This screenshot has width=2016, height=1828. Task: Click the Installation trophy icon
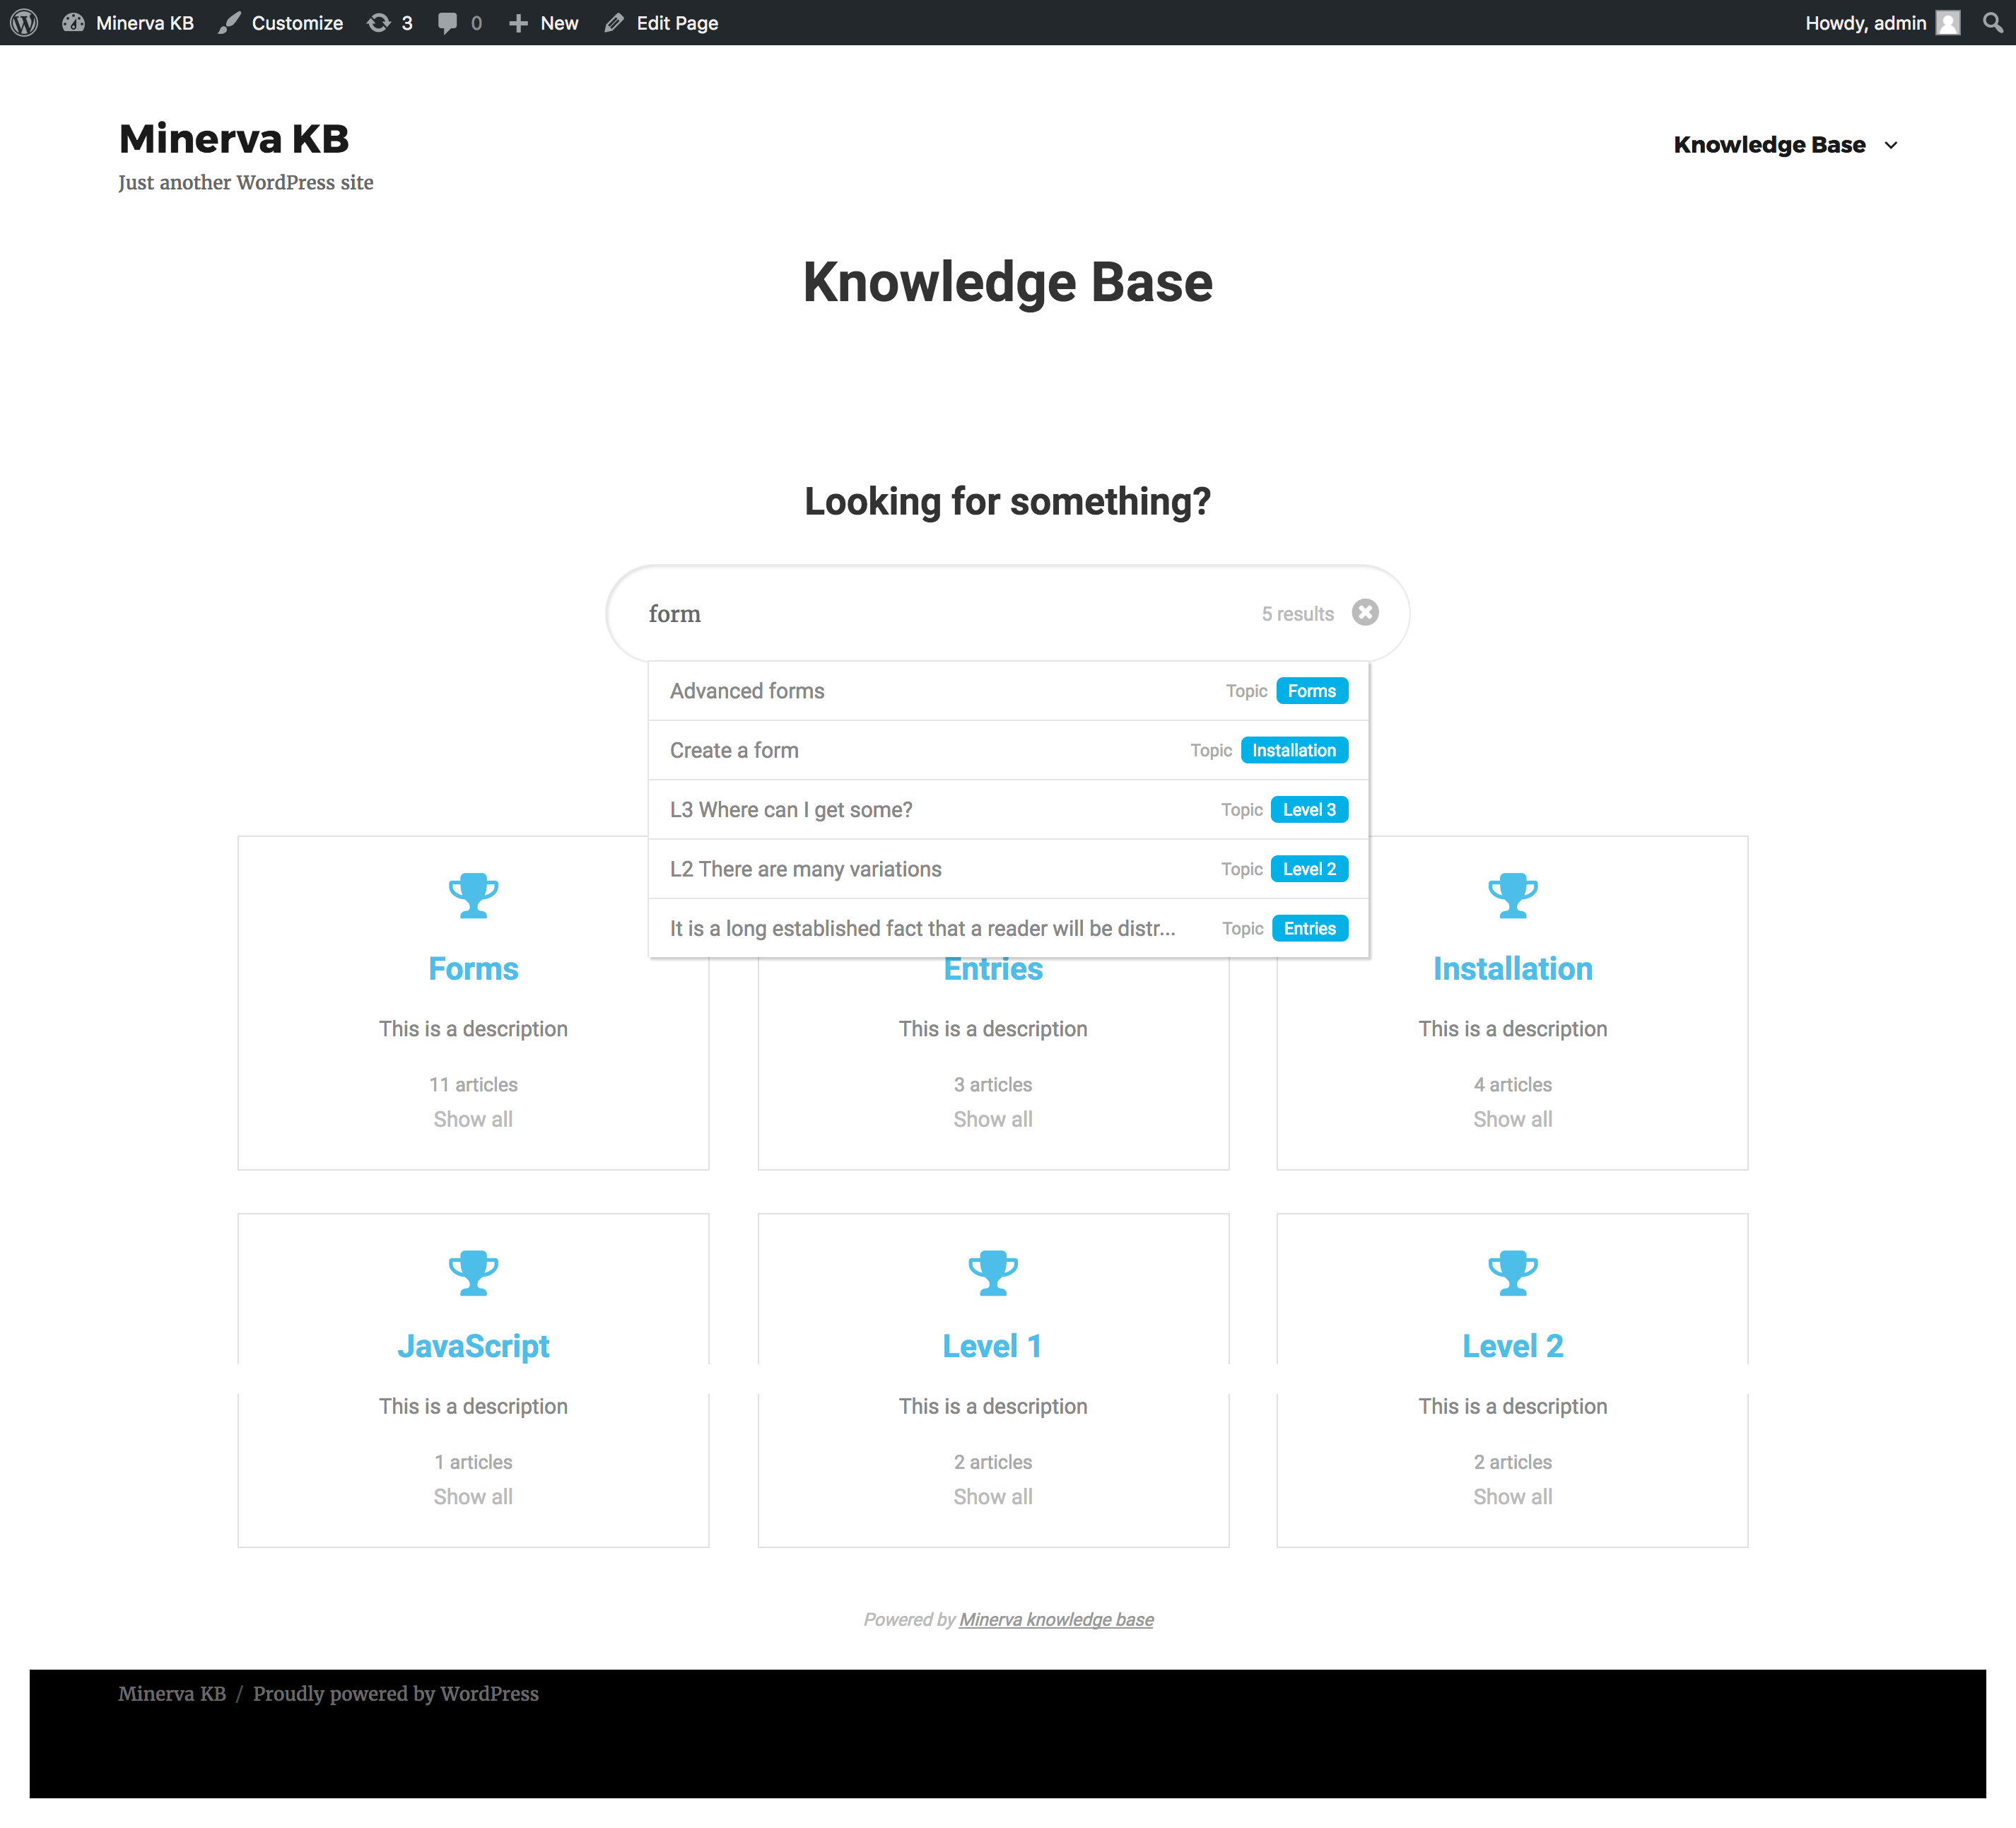1513,895
